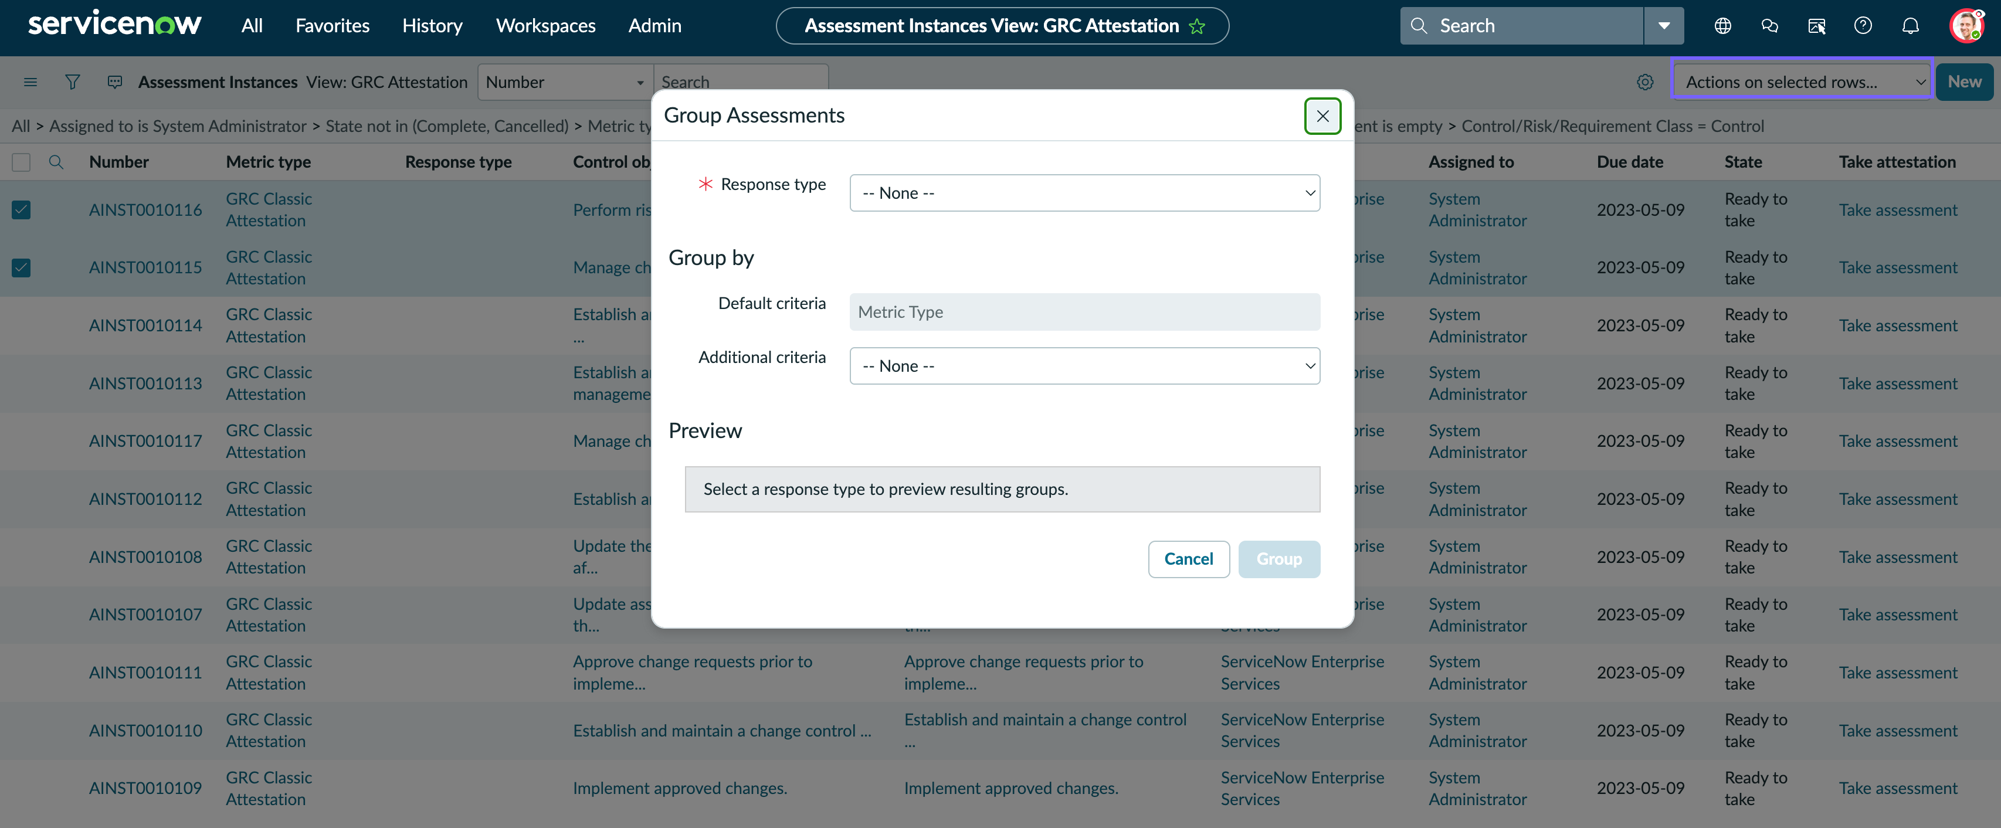
Task: Click the list Search text box
Action: click(741, 82)
